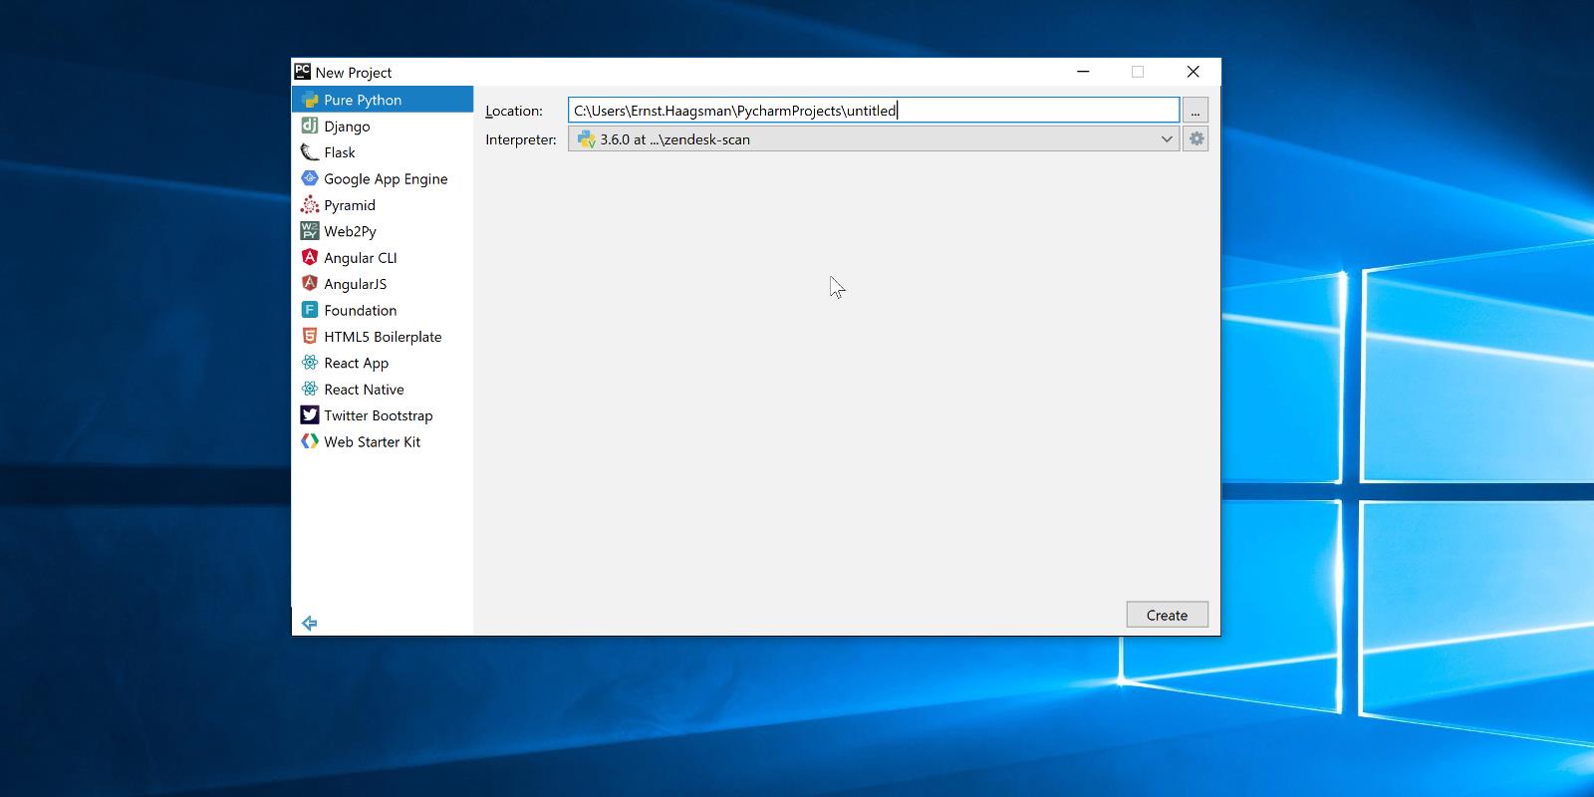
Task: Click into the Location path field
Action: (874, 111)
